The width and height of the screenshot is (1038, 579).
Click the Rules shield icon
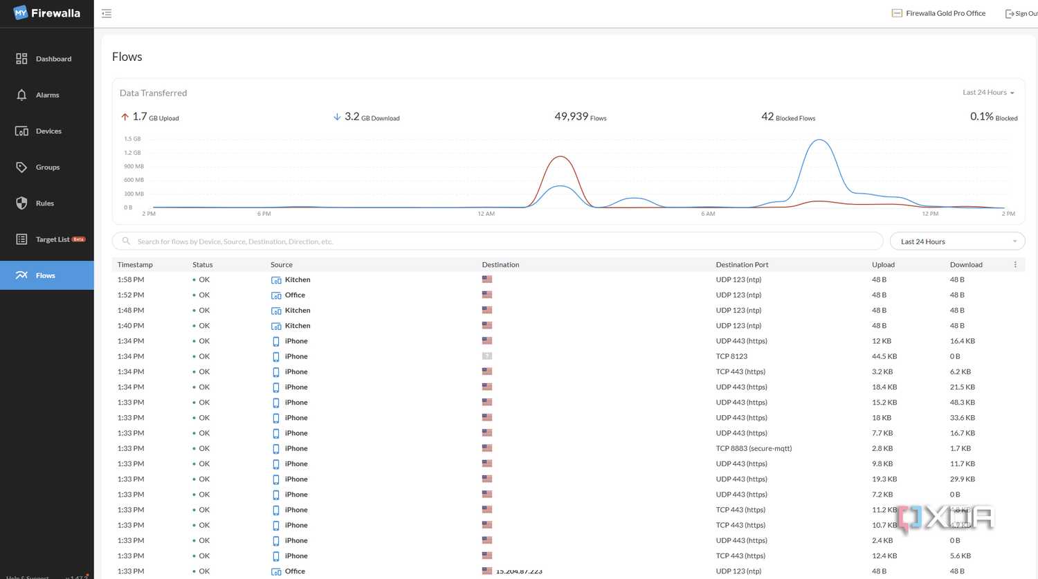click(21, 203)
